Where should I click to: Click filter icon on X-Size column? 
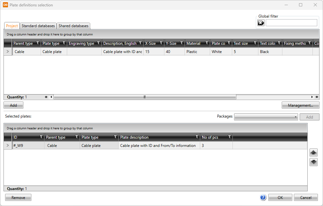click(161, 43)
